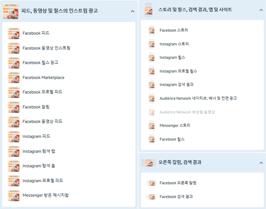
Task: Select the Instagram 프로필 피드 label
Action: (x=43, y=181)
